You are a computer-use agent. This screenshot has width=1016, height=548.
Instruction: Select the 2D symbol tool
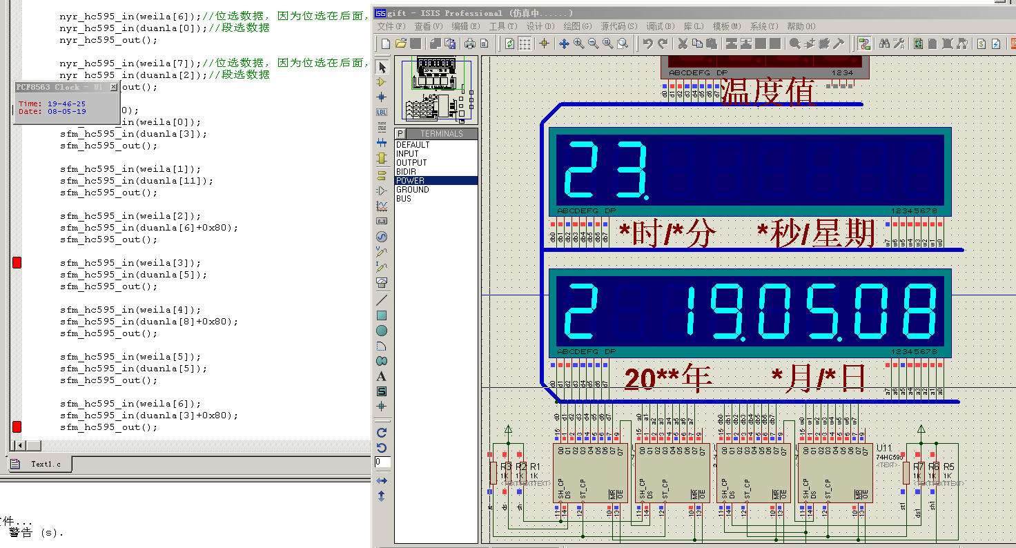382,391
